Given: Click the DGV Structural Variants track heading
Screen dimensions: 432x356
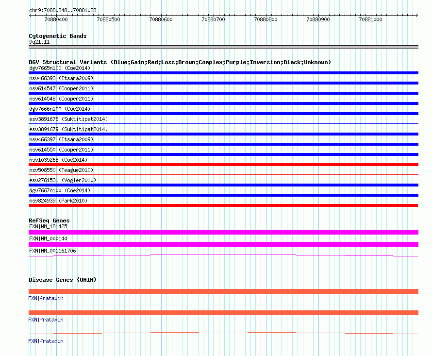Looking at the screenshot, I should click(180, 62).
